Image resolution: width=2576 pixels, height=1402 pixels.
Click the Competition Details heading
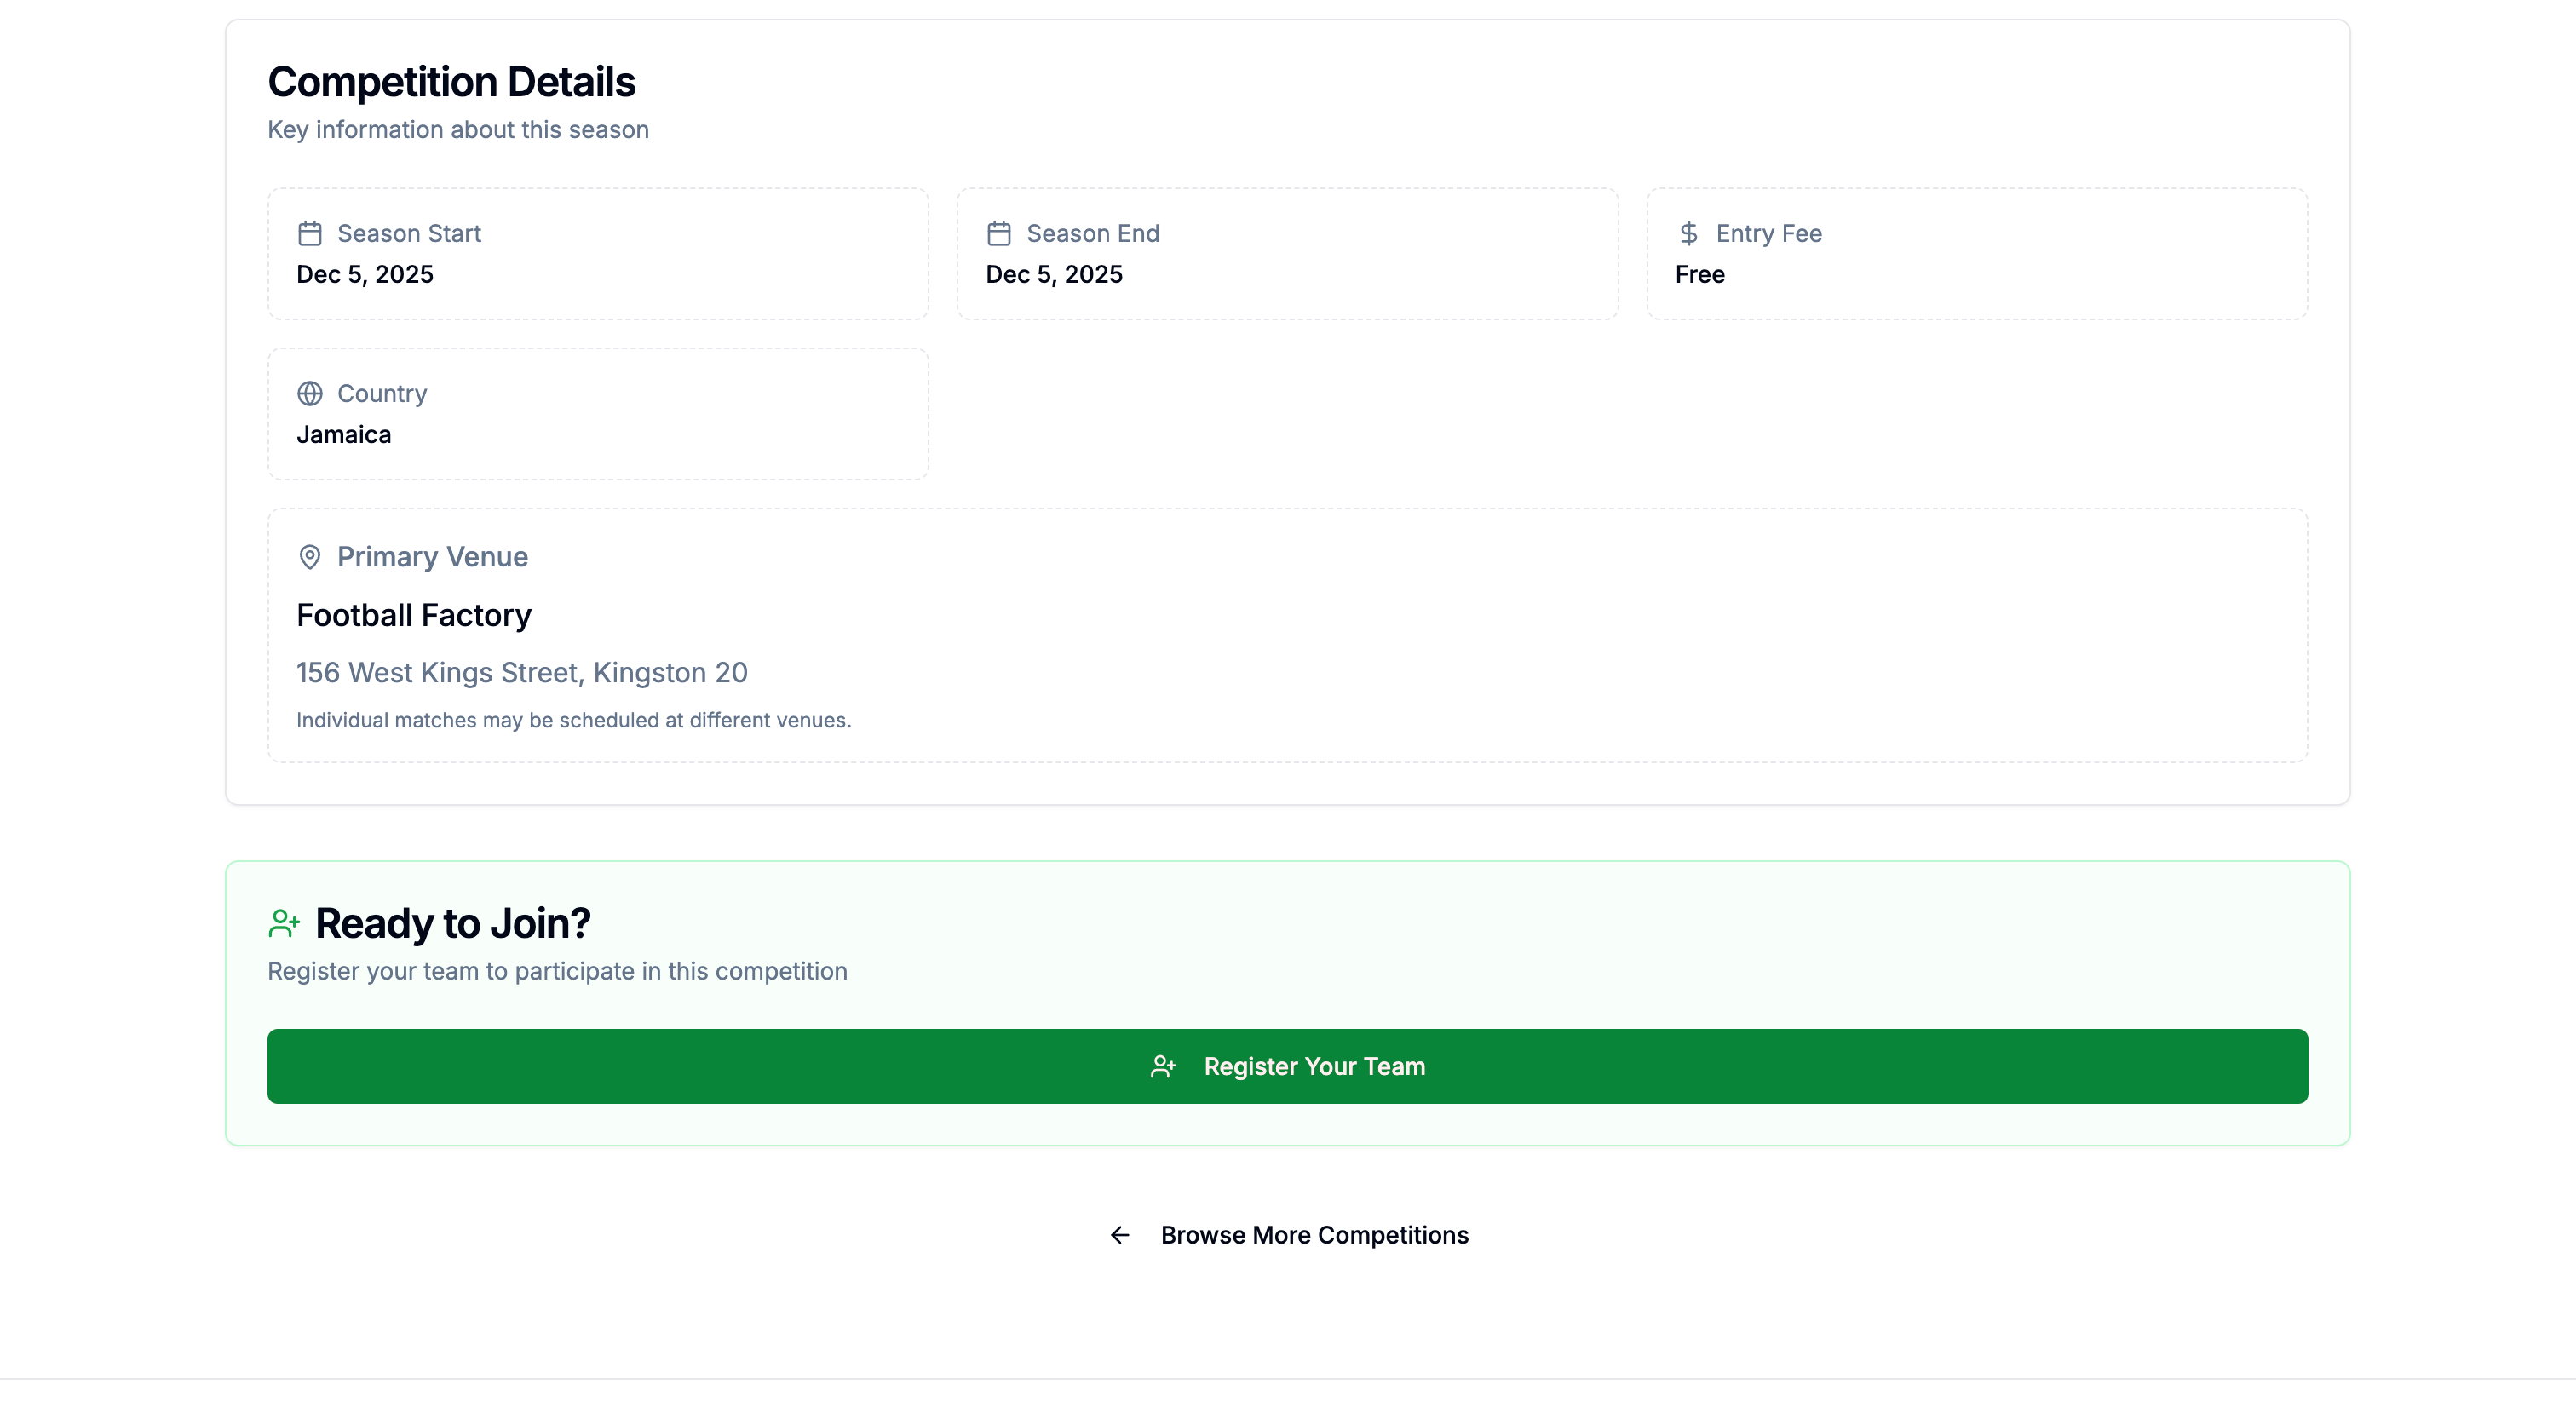point(451,82)
